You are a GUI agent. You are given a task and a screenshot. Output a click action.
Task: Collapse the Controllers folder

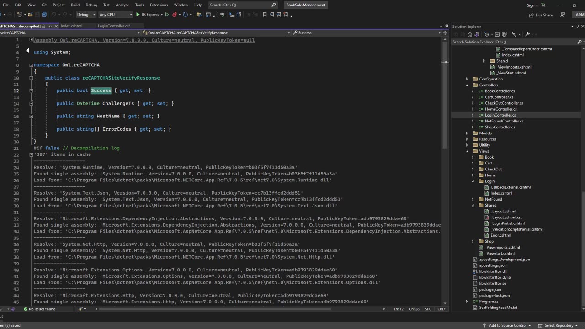(x=467, y=85)
